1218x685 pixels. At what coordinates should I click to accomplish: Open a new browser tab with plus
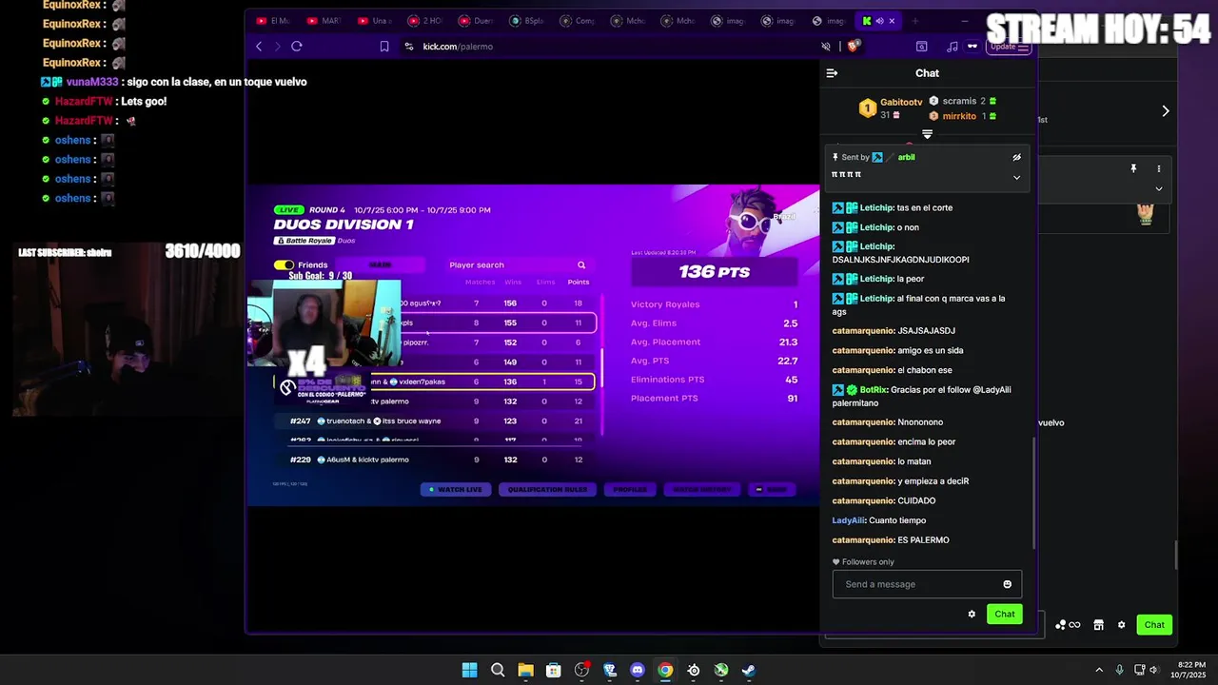[914, 21]
